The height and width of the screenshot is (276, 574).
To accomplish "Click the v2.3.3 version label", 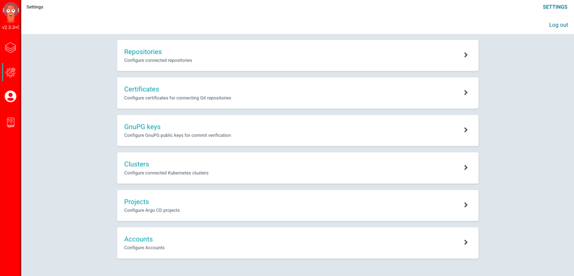I will click(x=11, y=27).
